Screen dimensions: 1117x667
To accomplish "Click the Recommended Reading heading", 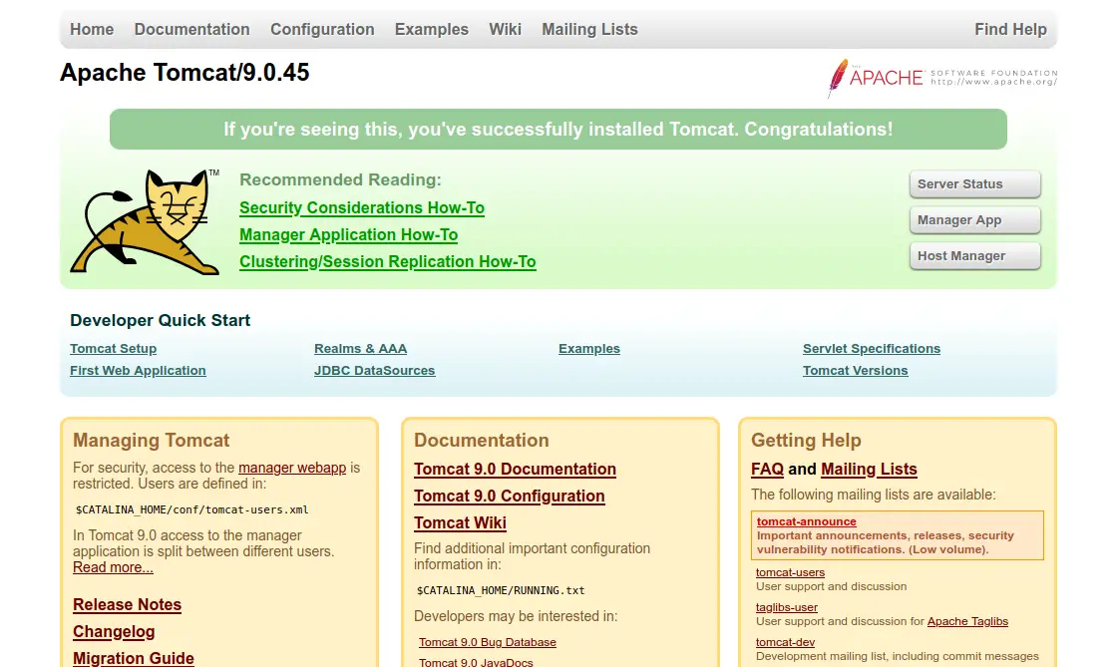I will 340,179.
